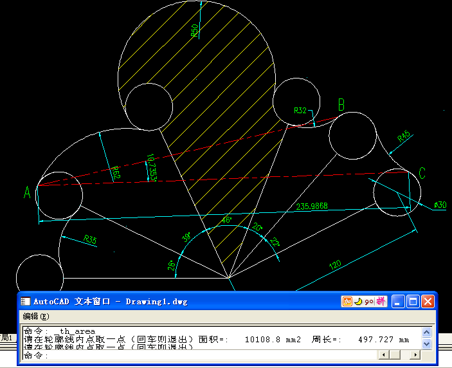Viewport: 452px width, 368px height.
Task: Click into the 命令: command input line
Action: click(199, 355)
